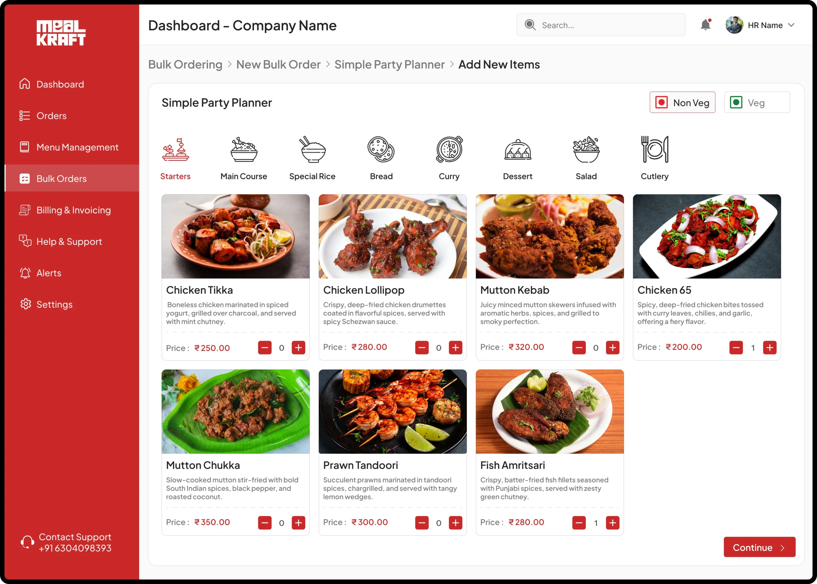
Task: Click the 'Prawn Tandoori' item title
Action: [x=361, y=465]
